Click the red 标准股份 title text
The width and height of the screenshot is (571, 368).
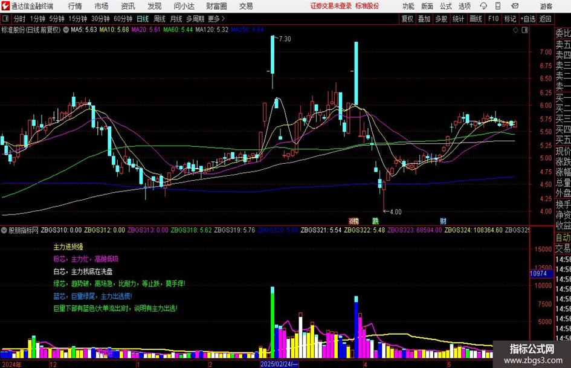coord(367,6)
